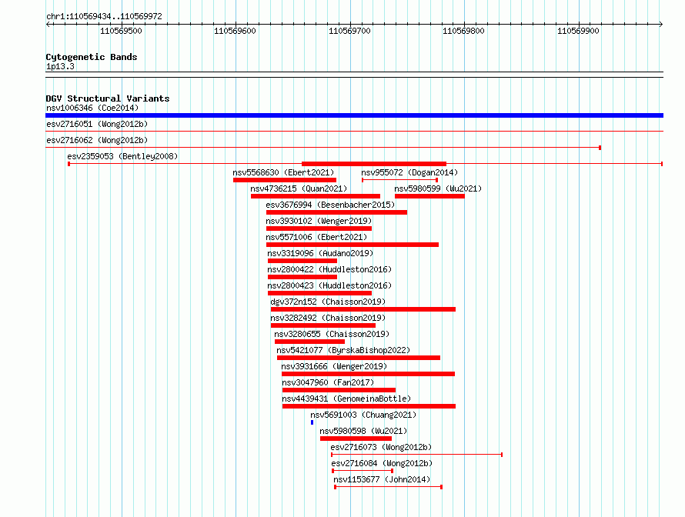685x517 pixels.
Task: Click ruler position 110569600
Action: [235, 31]
